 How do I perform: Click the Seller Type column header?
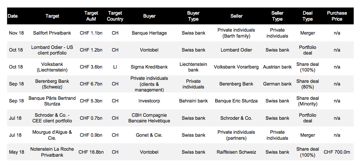pyautogui.click(x=277, y=16)
